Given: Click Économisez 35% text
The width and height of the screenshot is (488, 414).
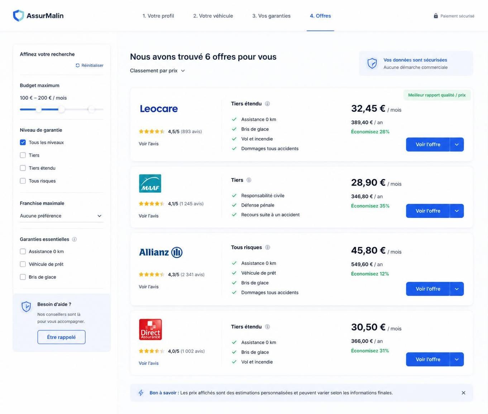Looking at the screenshot, I should click(370, 206).
